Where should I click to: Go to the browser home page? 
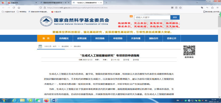tap(19, 8)
